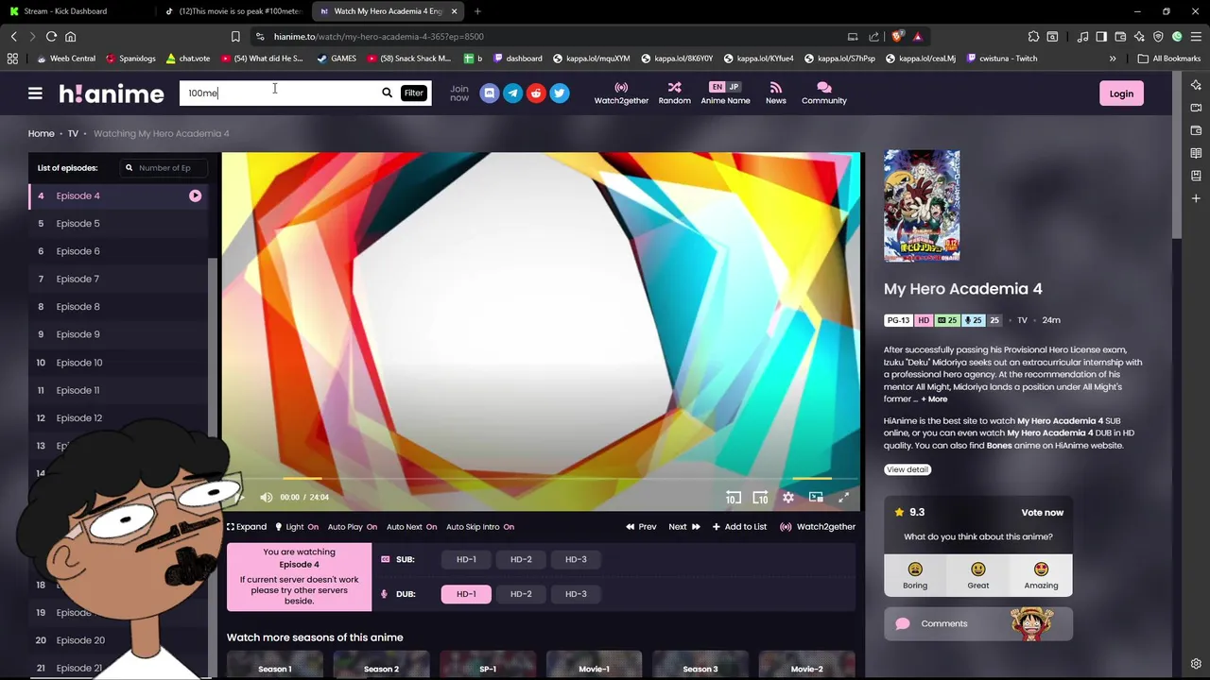This screenshot has height=680, width=1210.
Task: Enter fullscreen on the video player
Action: (x=843, y=497)
